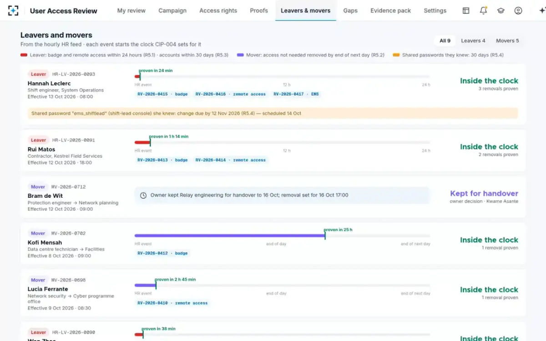Click the 2 removals proven text
Viewport: 546px width, 341px height.
click(x=498, y=155)
